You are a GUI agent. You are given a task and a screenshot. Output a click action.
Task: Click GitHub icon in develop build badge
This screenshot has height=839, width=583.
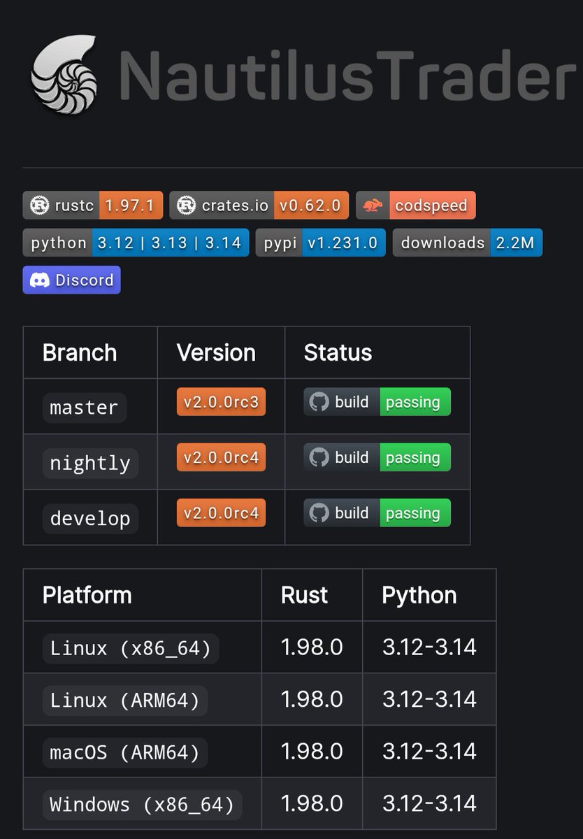[319, 512]
